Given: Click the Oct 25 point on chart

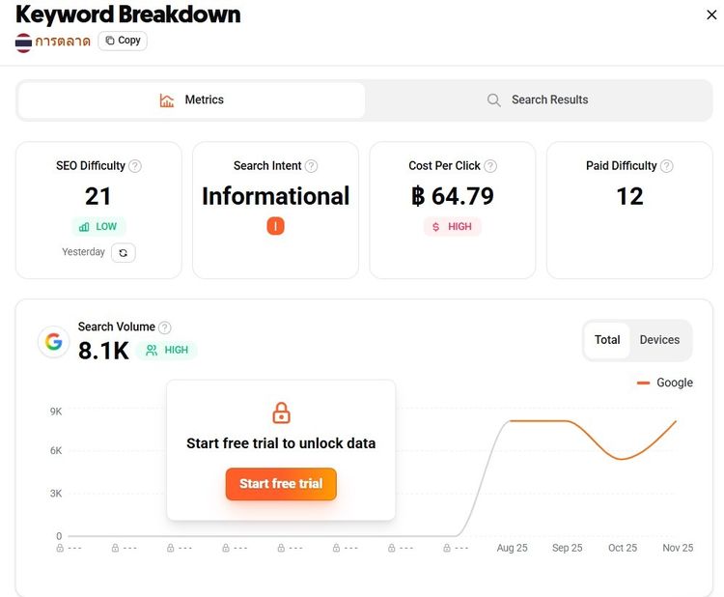Looking at the screenshot, I should (622, 459).
